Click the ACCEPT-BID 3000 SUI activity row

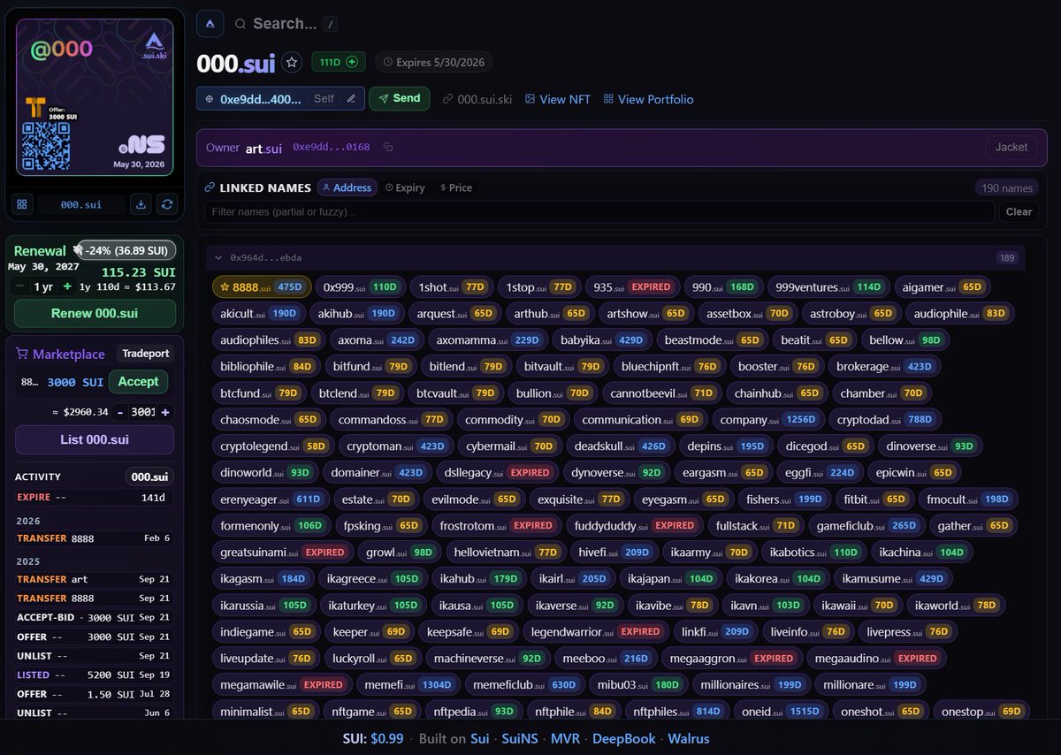(x=94, y=617)
